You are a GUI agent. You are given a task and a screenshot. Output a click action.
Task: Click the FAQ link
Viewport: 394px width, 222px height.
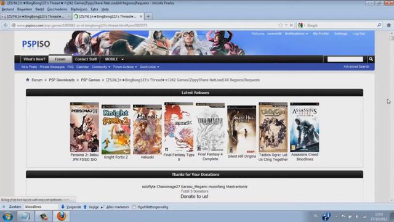click(x=70, y=67)
